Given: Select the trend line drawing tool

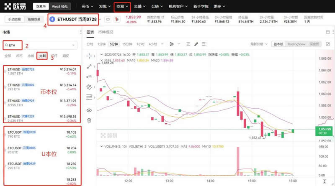Looking at the screenshot, I should click(89, 66).
